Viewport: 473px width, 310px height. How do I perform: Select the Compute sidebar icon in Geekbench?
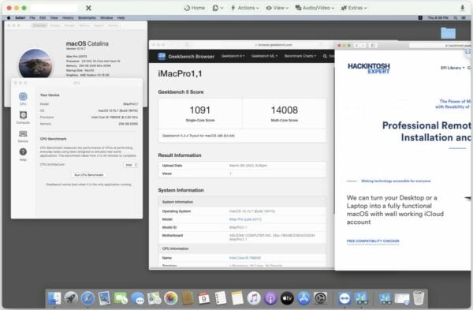click(23, 118)
